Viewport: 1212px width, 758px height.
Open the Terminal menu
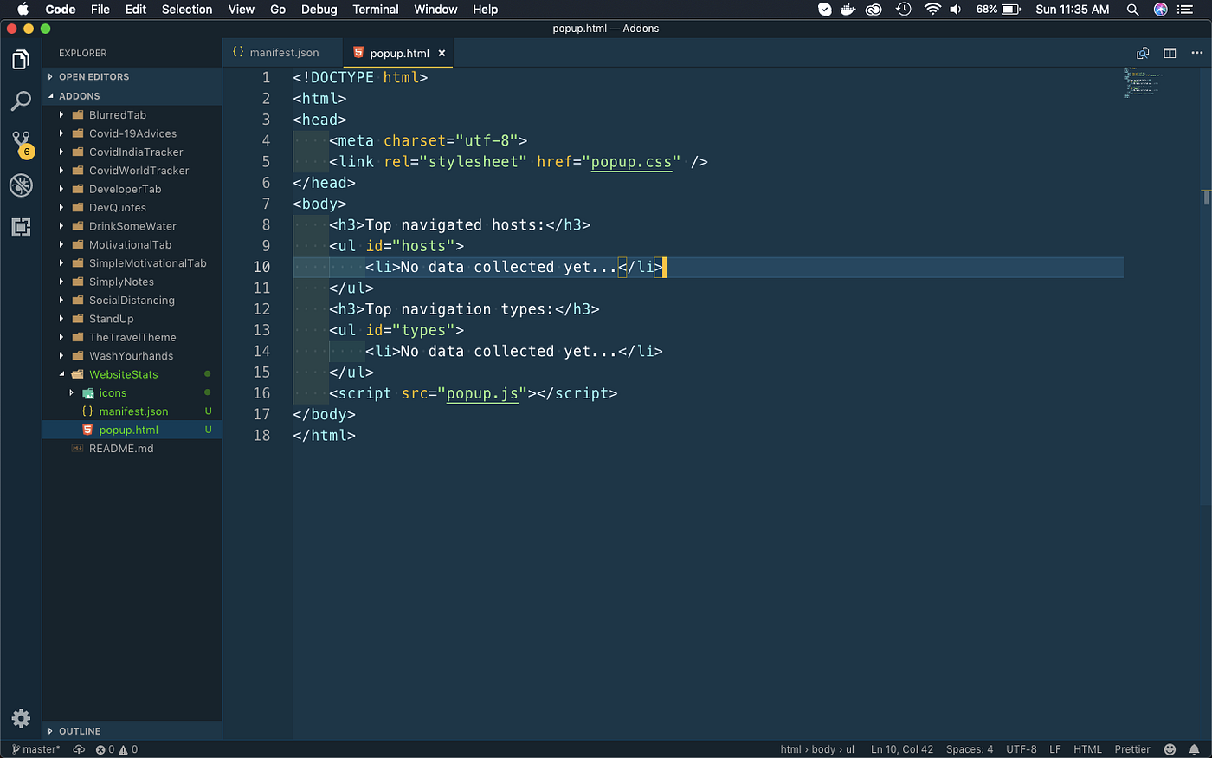click(x=375, y=10)
